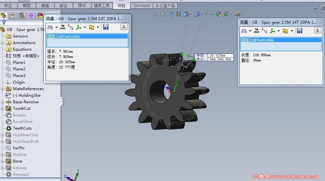This screenshot has width=325, height=181.
Task: Click Previous View icon
Action: pyautogui.click(x=171, y=14)
